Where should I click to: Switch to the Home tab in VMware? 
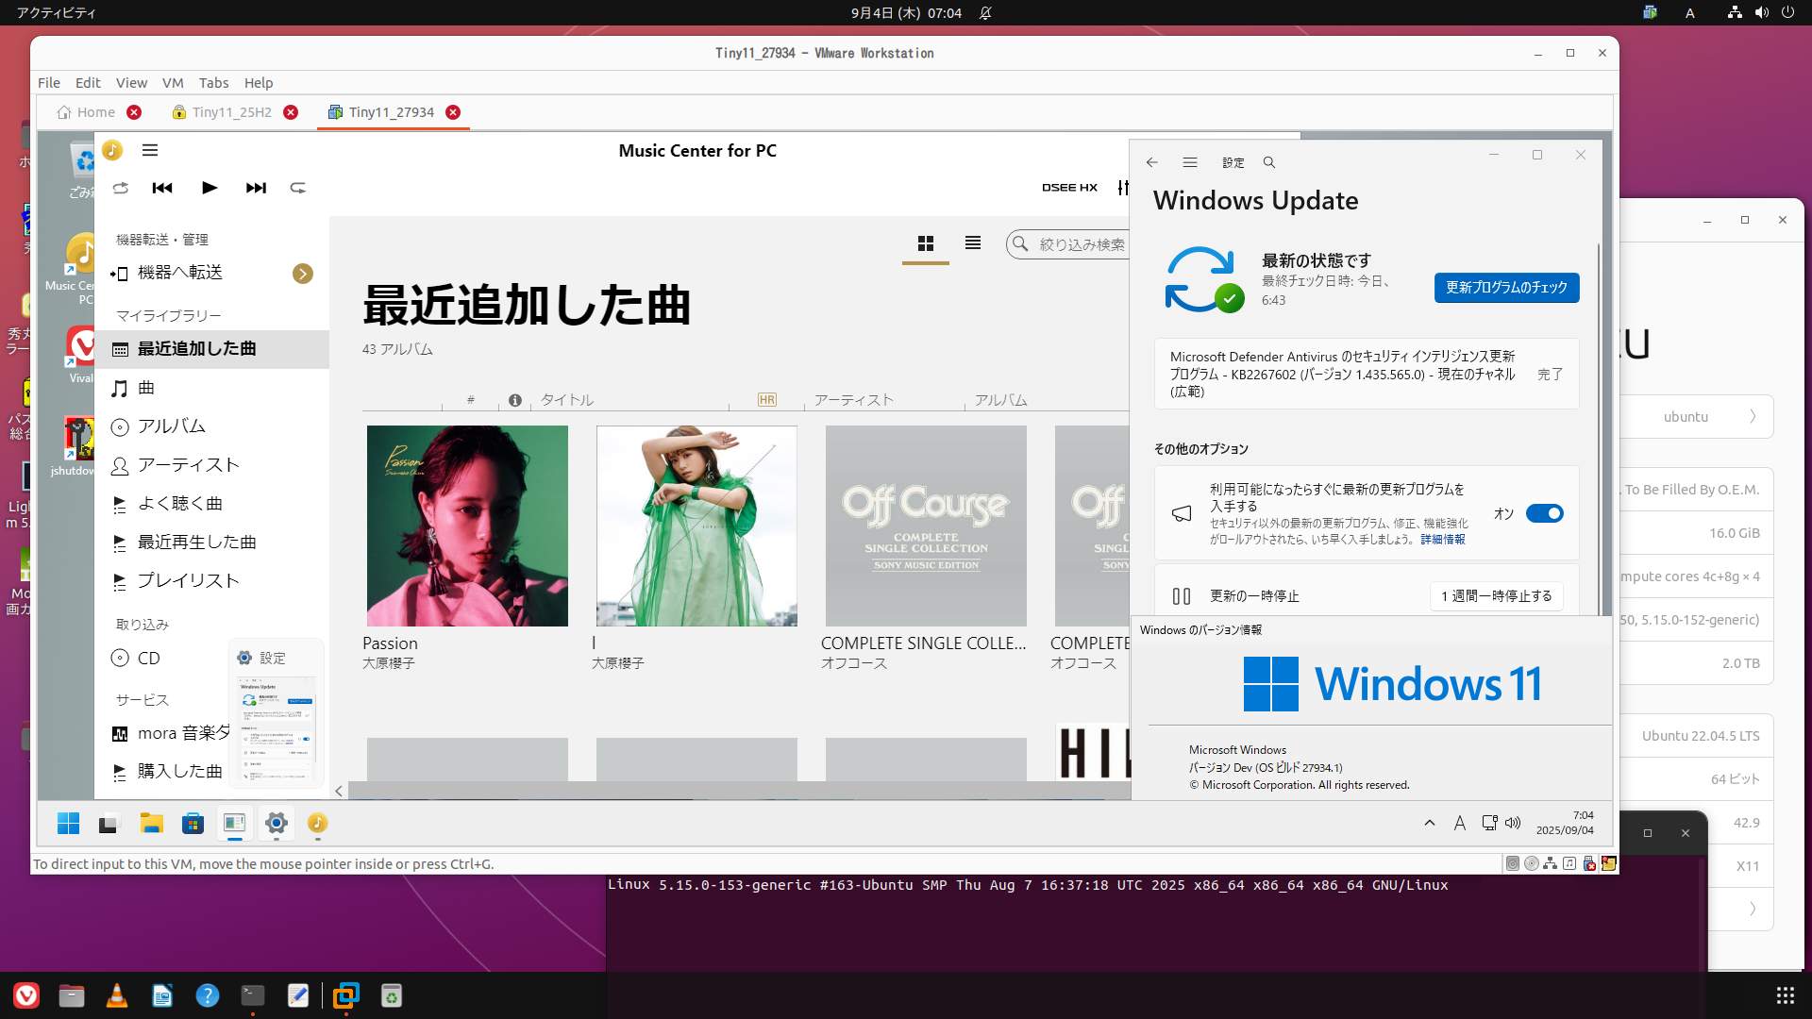(86, 112)
